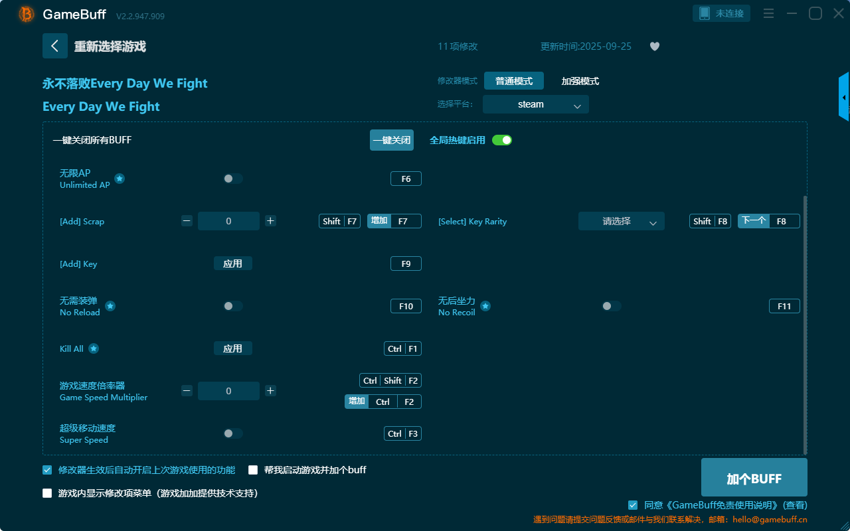The width and height of the screenshot is (850, 531).
Task: Click star icon next to No Reload
Action: 110,306
